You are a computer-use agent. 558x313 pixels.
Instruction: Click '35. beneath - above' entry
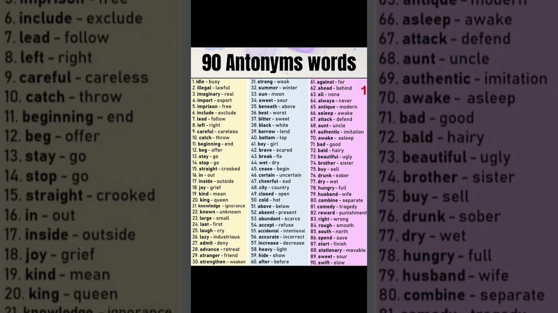point(273,107)
